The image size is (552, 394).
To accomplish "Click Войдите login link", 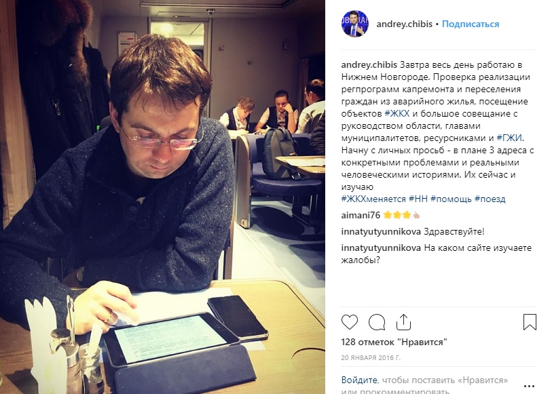I will click(x=359, y=380).
